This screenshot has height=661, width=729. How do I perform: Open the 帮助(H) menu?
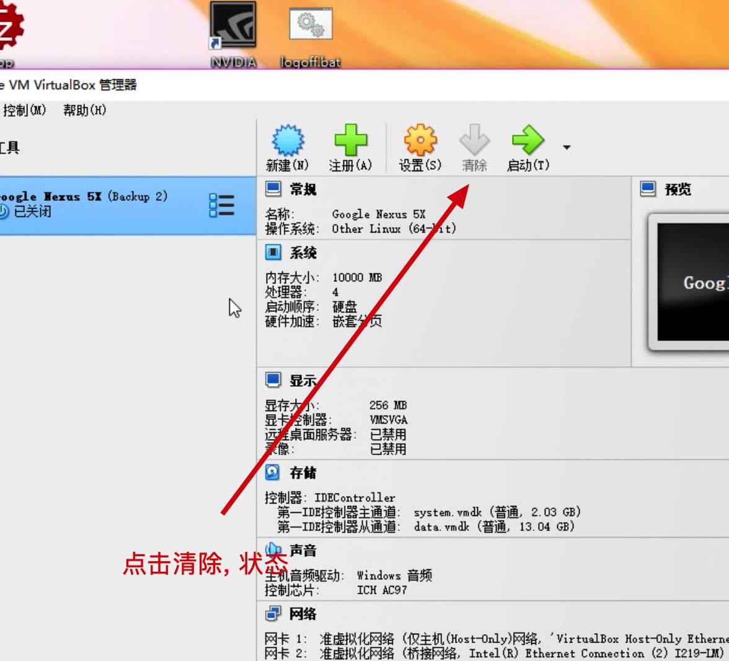coord(84,110)
